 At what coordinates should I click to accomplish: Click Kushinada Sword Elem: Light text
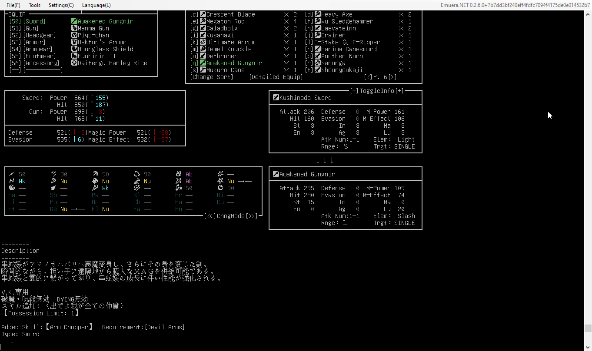click(394, 139)
